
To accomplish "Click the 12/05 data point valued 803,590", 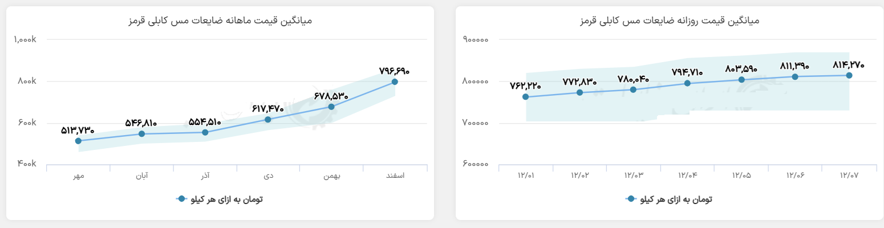I will pos(741,80).
